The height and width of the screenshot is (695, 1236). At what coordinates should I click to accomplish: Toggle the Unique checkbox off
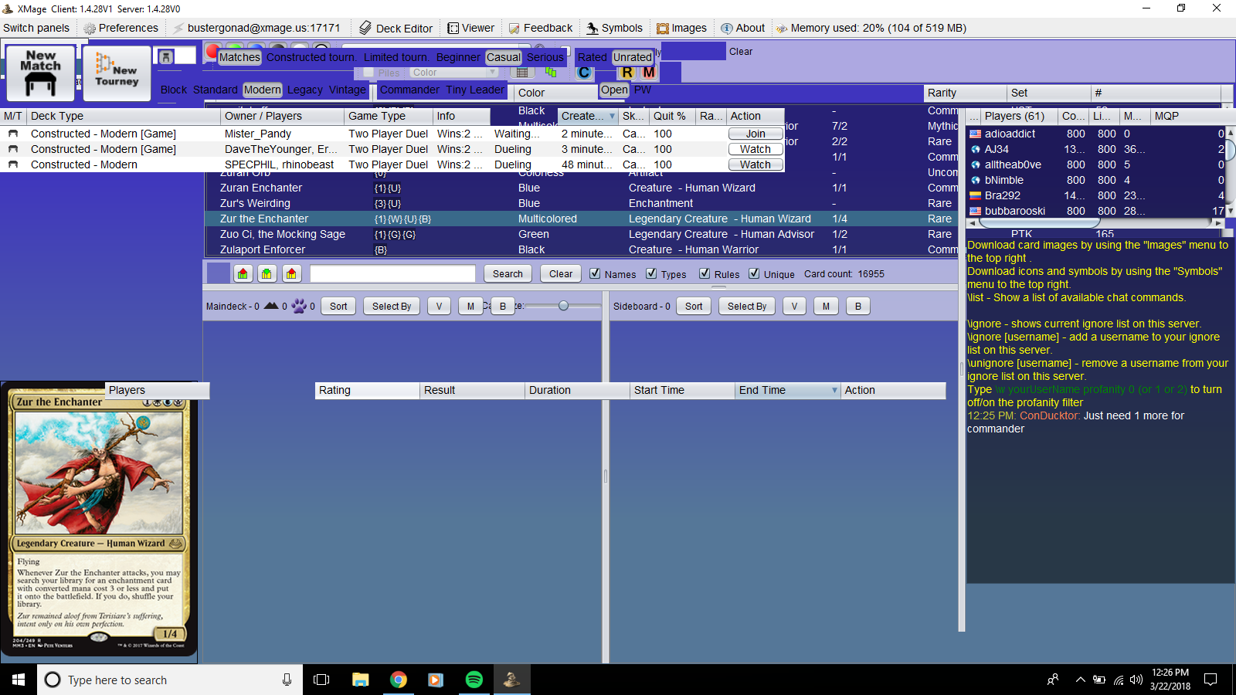click(755, 273)
